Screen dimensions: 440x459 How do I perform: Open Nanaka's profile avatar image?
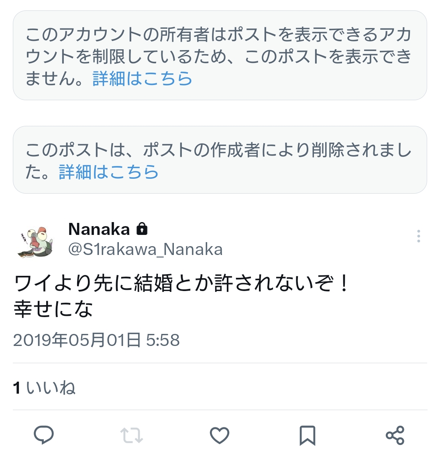click(35, 241)
